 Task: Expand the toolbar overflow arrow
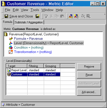coord(105,14)
